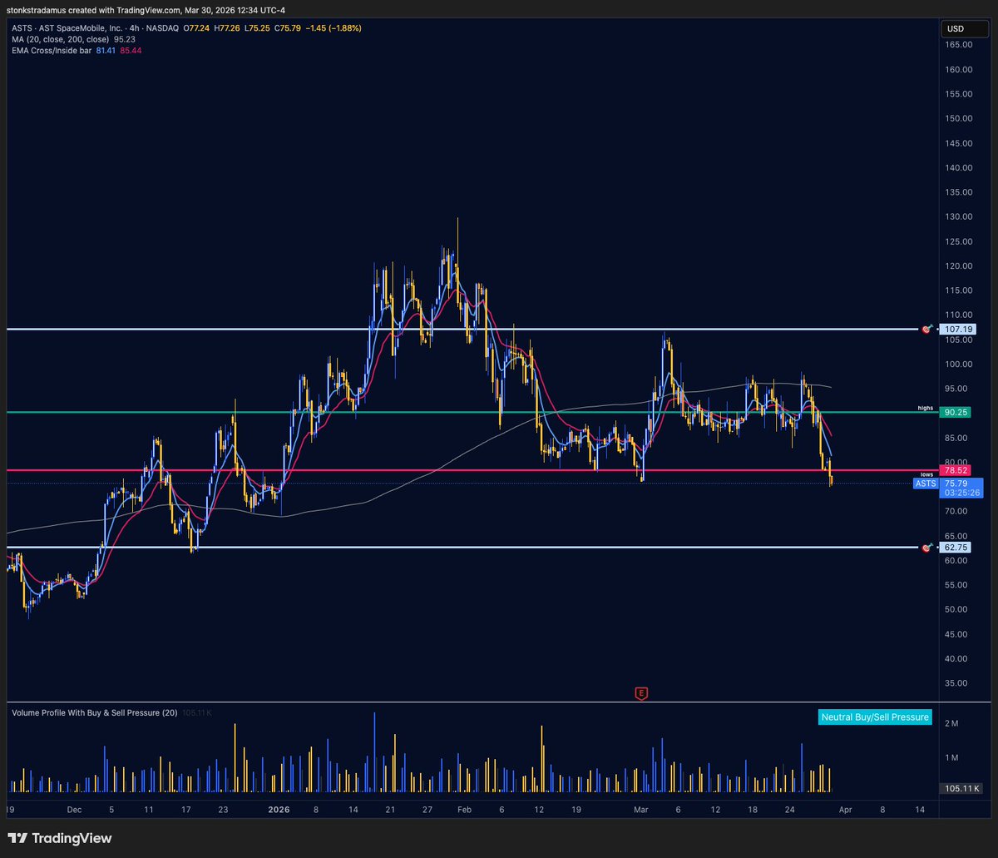
Task: Click 165.00 on the price axis
Action: coord(959,44)
